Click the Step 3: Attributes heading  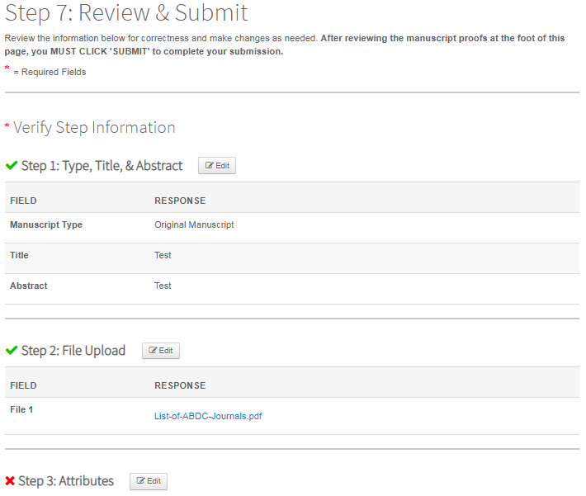[66, 481]
